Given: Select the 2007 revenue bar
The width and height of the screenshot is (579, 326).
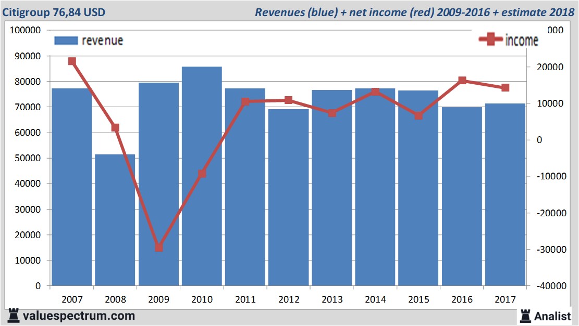Looking at the screenshot, I should point(71,187).
